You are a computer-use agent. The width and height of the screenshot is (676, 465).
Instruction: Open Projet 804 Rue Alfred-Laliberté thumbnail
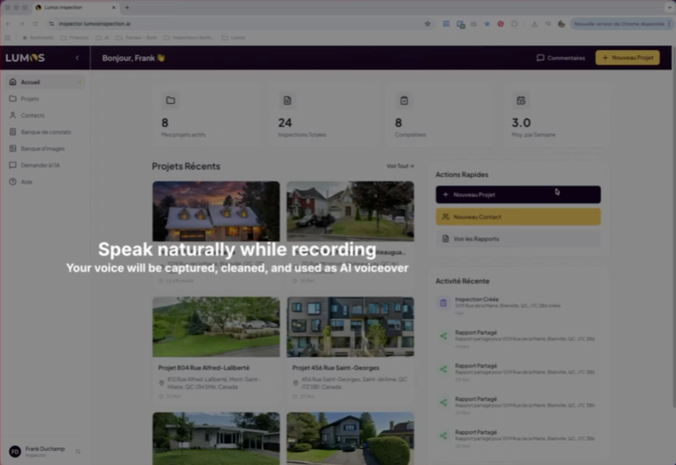coord(216,326)
